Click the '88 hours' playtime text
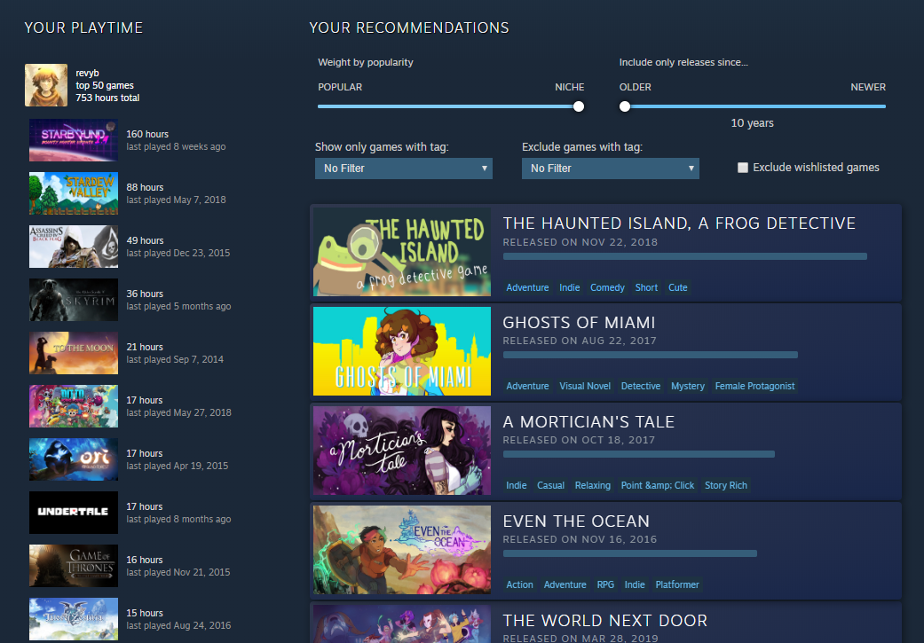The height and width of the screenshot is (643, 924). [145, 187]
